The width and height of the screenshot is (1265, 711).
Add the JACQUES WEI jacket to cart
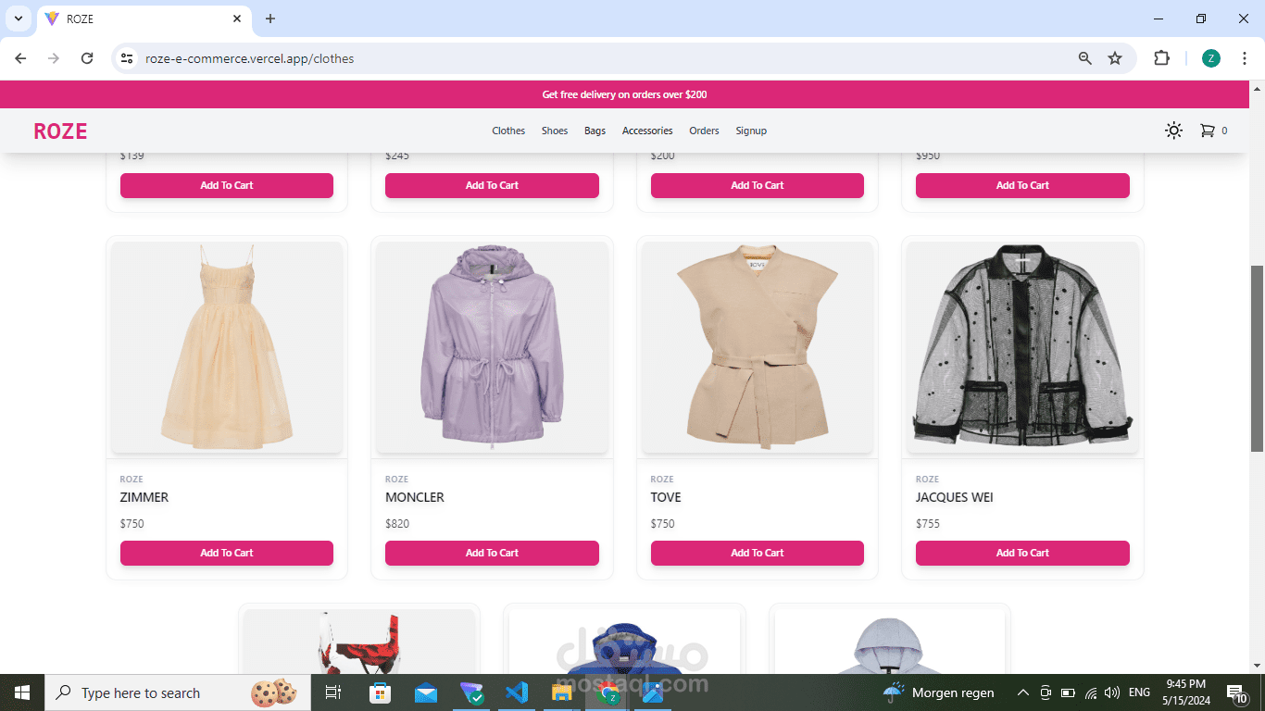[1022, 553]
